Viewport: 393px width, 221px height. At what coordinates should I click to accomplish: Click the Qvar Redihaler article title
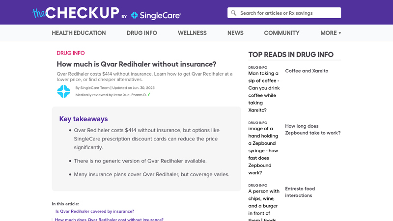pos(137,64)
